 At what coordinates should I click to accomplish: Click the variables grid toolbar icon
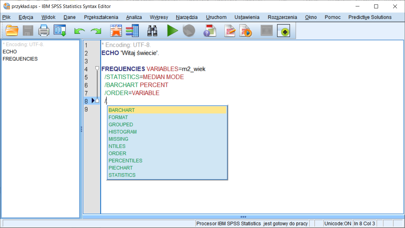coord(132,31)
